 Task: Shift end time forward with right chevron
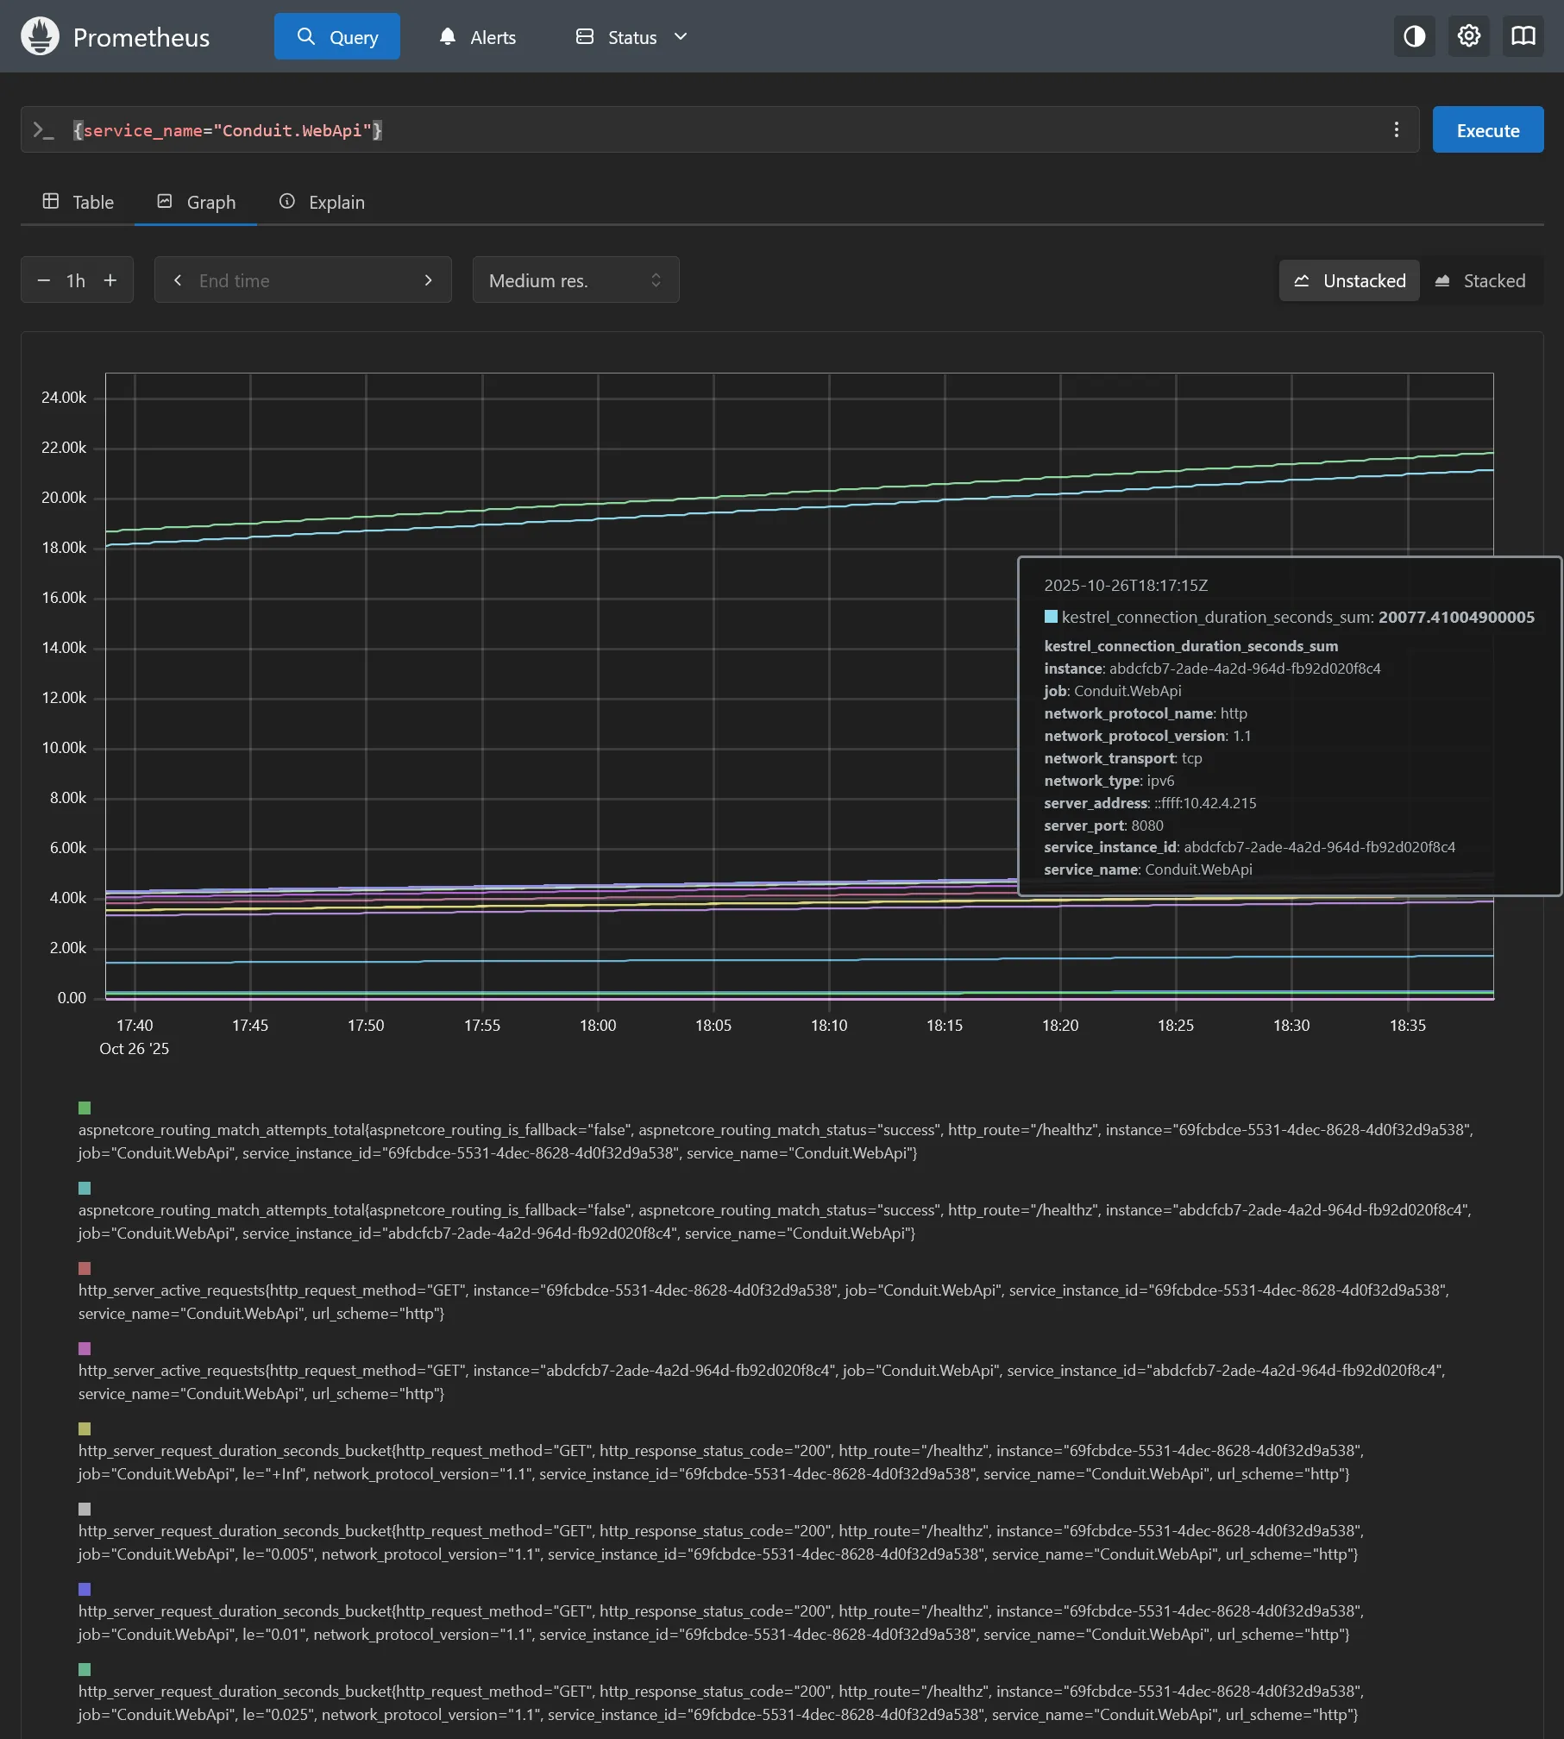(x=428, y=280)
